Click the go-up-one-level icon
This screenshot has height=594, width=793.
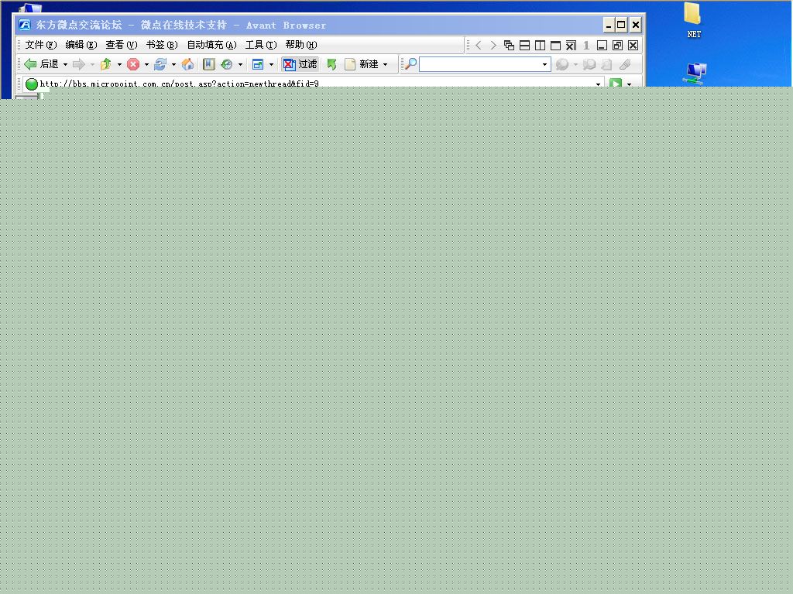[106, 64]
